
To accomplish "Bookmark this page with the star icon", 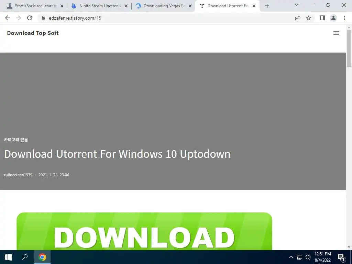I will [309, 18].
